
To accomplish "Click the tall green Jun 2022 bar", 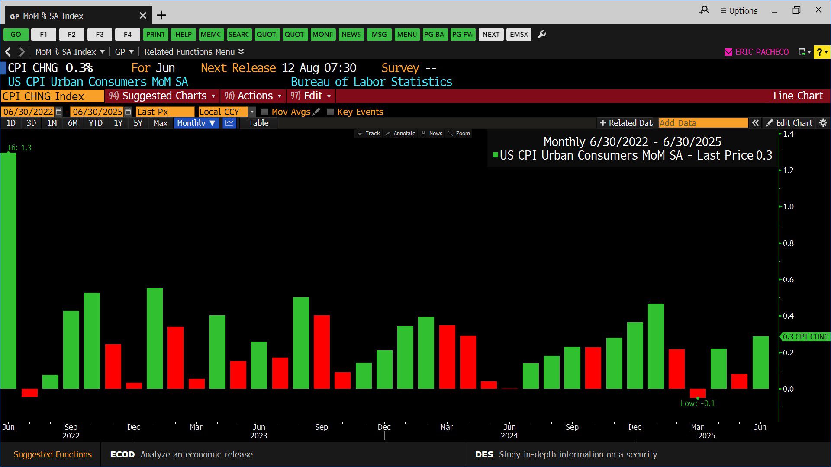I will click(8, 270).
